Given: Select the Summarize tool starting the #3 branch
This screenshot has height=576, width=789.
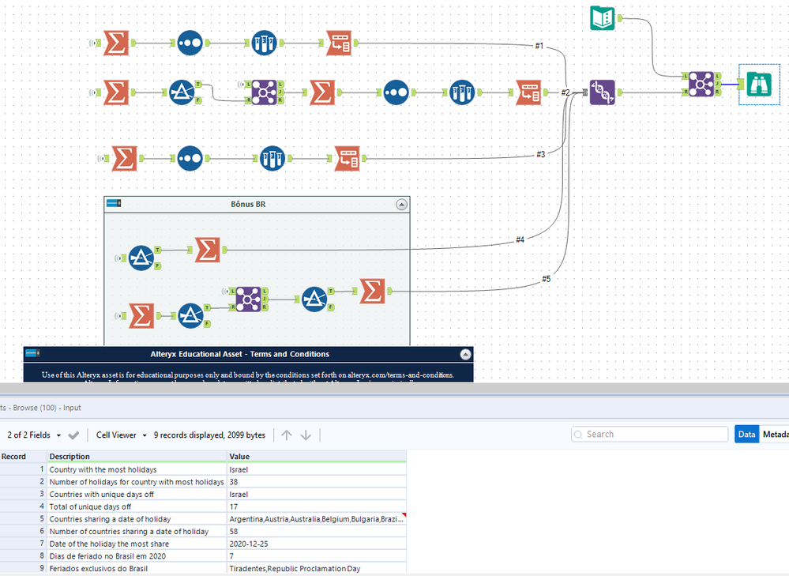Looking at the screenshot, I should pyautogui.click(x=124, y=158).
